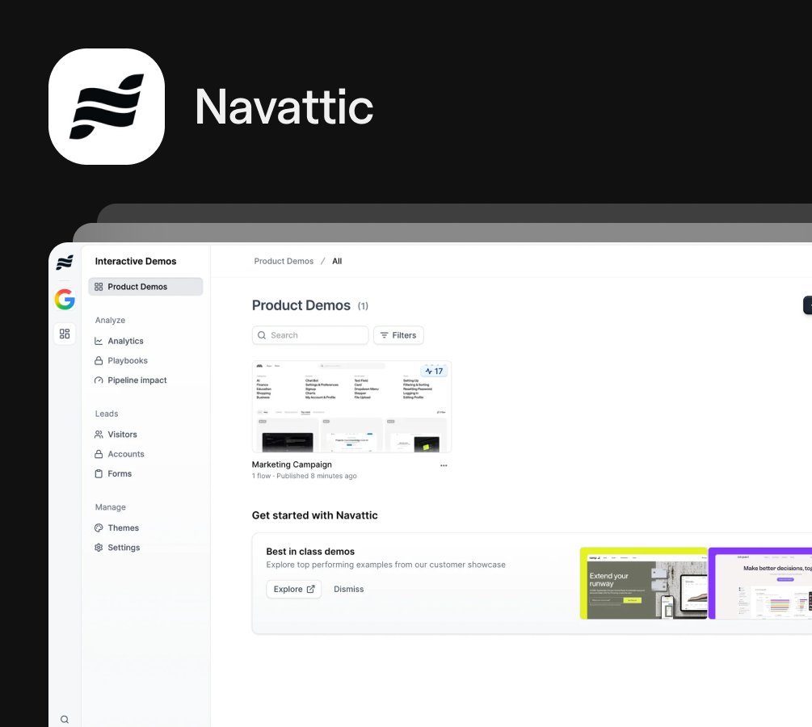Screen dimensions: 812x727
Task: Click the Marketing Campaign title
Action: pyautogui.click(x=292, y=464)
